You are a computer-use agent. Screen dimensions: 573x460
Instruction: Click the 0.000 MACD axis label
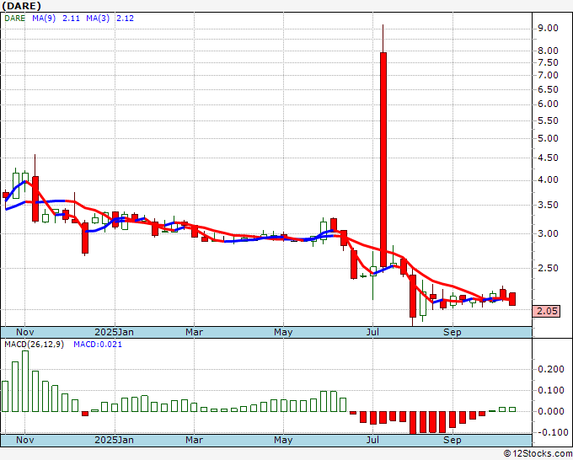pos(551,411)
